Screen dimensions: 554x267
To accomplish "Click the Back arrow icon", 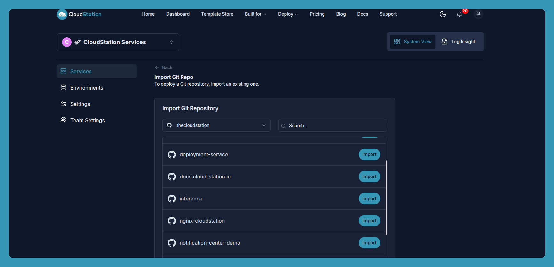I will pos(157,67).
